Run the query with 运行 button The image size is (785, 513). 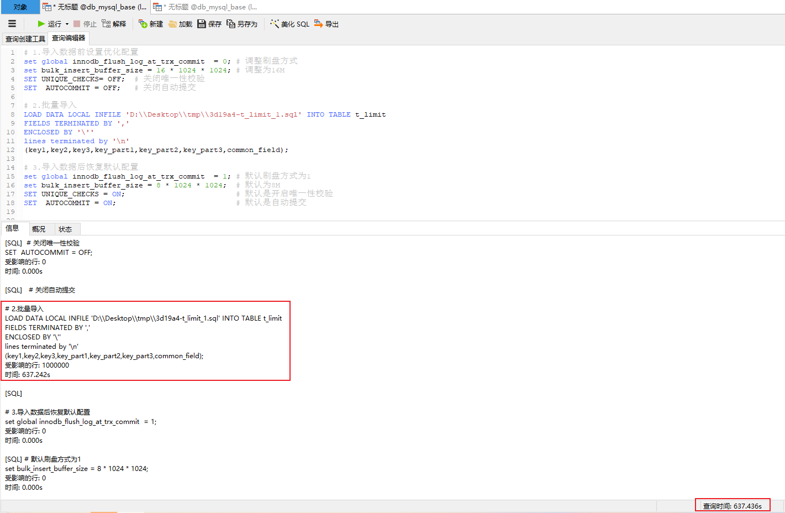pyautogui.click(x=49, y=24)
